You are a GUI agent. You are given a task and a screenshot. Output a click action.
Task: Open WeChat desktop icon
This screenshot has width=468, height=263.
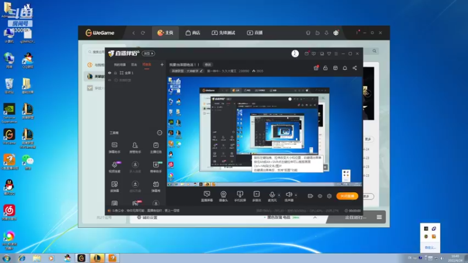pyautogui.click(x=27, y=162)
